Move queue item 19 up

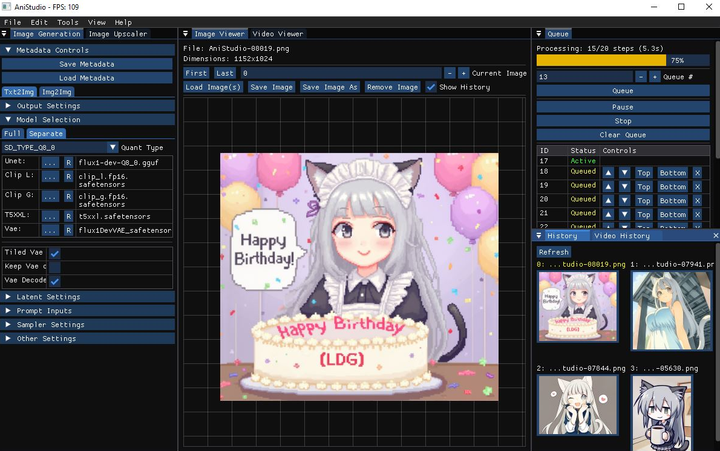click(x=609, y=187)
